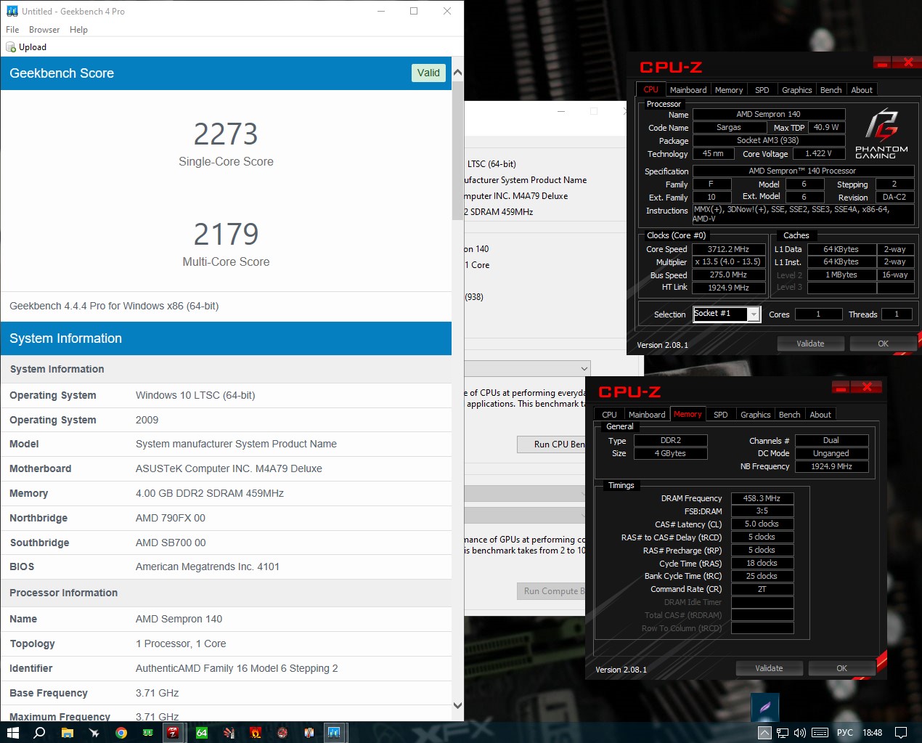
Task: Open Bench tab in the Processor CPU-Z window
Action: pyautogui.click(x=831, y=90)
